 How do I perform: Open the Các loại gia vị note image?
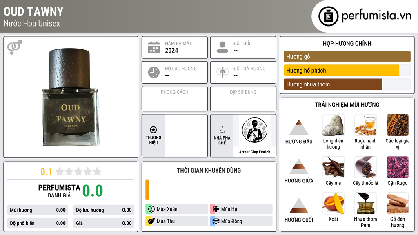[398, 125]
